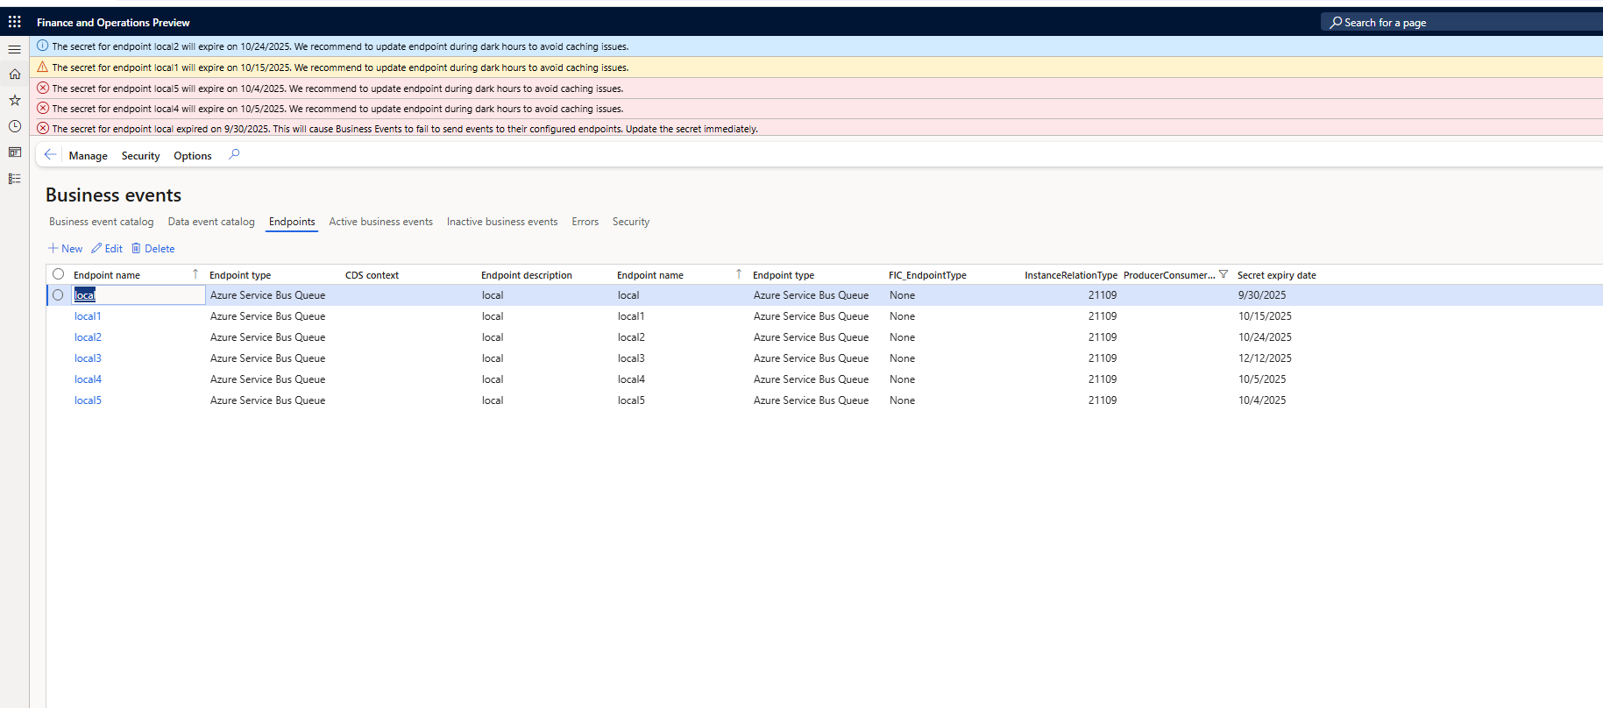Open Workspaces icon in sidebar
The width and height of the screenshot is (1603, 708).
[15, 152]
